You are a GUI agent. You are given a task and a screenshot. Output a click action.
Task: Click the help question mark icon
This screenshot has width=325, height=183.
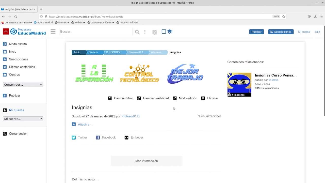click(x=154, y=32)
